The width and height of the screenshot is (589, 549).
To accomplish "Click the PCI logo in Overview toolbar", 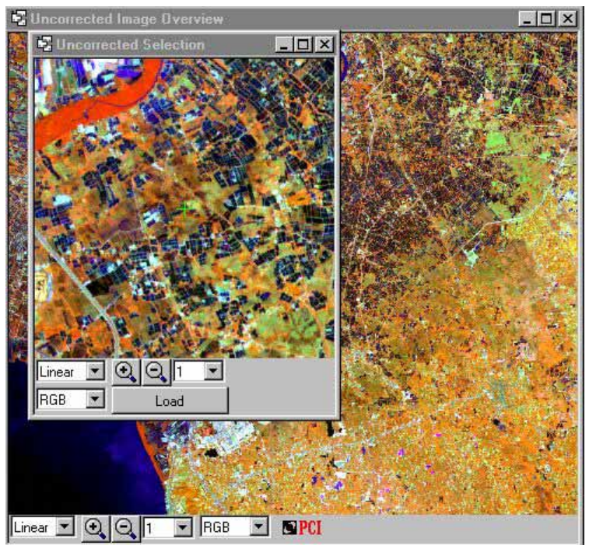I will (x=302, y=527).
